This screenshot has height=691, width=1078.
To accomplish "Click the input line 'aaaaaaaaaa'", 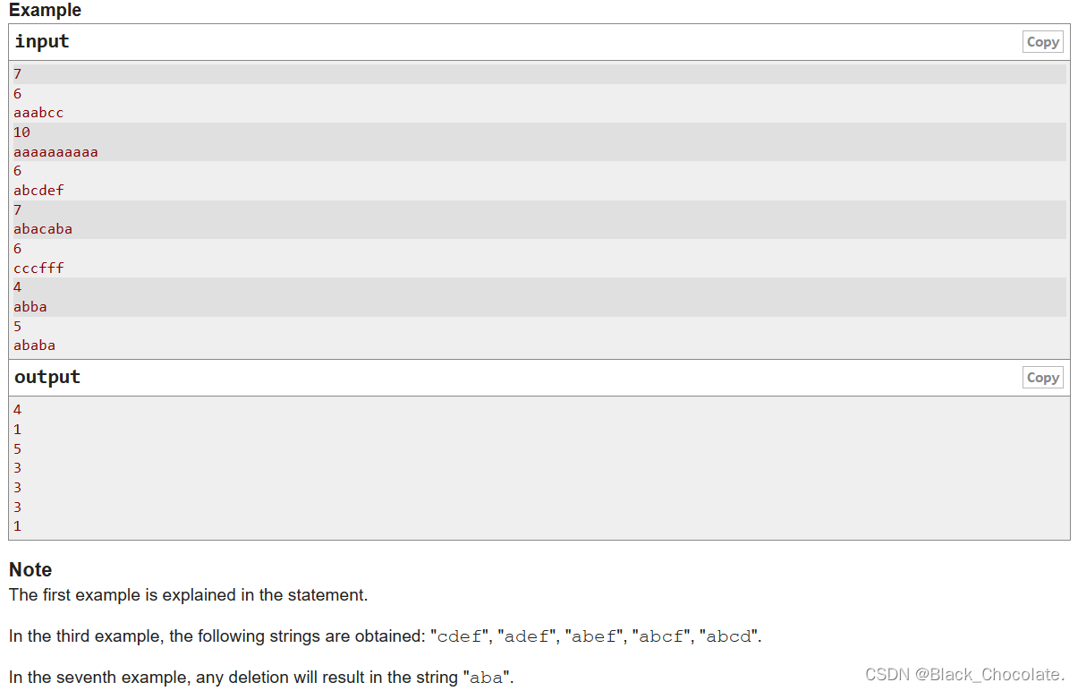I will click(55, 151).
